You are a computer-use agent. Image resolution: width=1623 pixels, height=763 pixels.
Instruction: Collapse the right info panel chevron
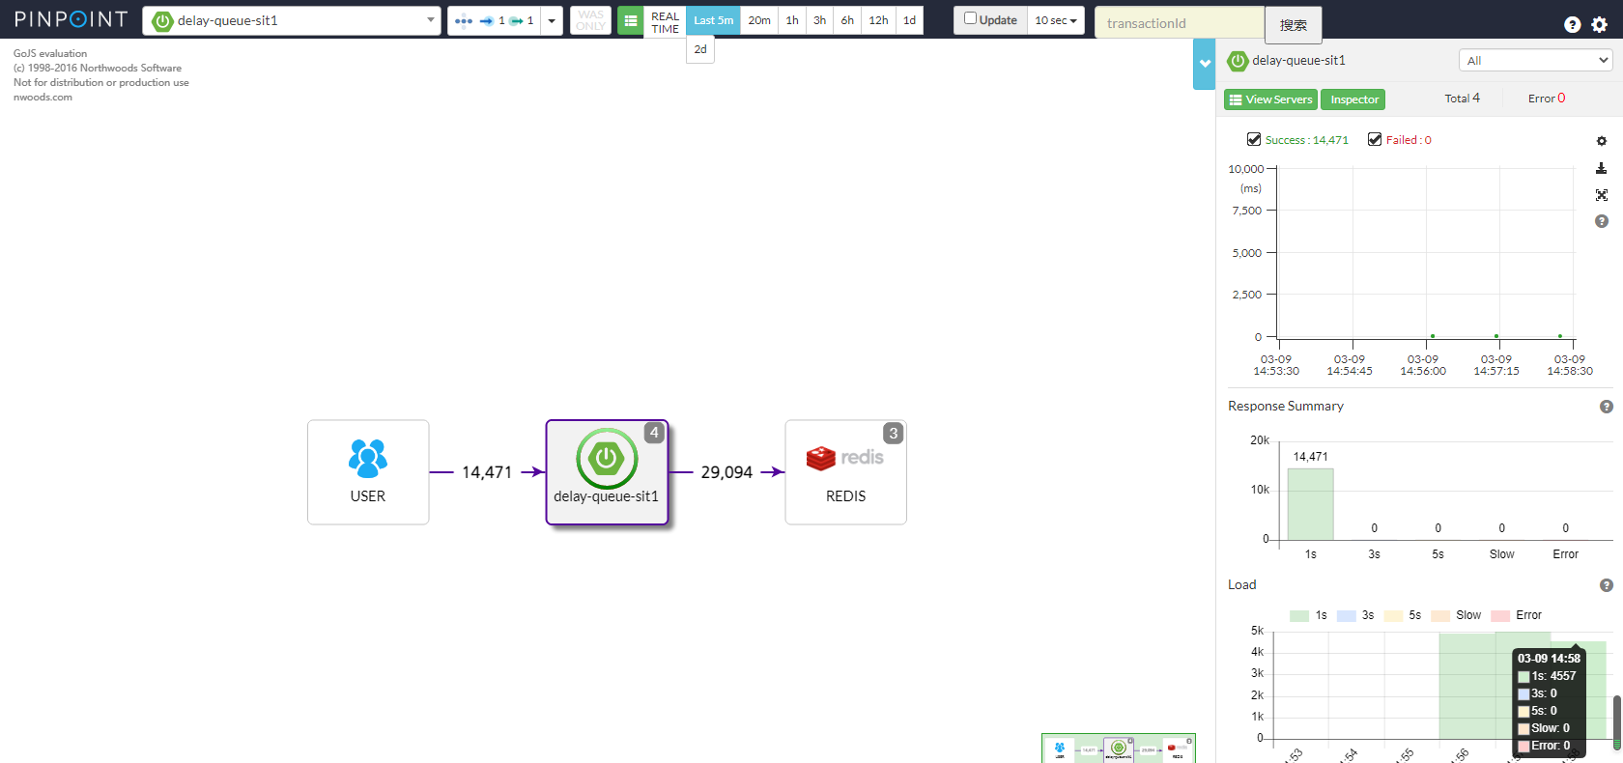1205,64
